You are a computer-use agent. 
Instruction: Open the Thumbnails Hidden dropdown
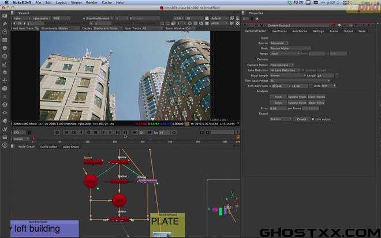tap(69, 28)
